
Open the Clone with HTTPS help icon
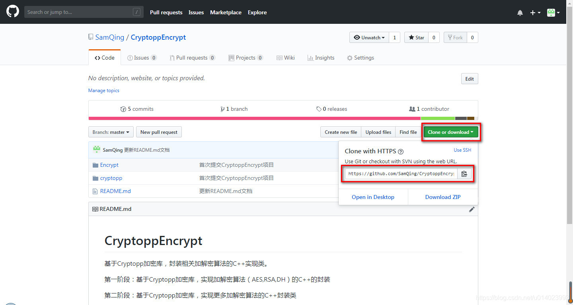coord(401,151)
